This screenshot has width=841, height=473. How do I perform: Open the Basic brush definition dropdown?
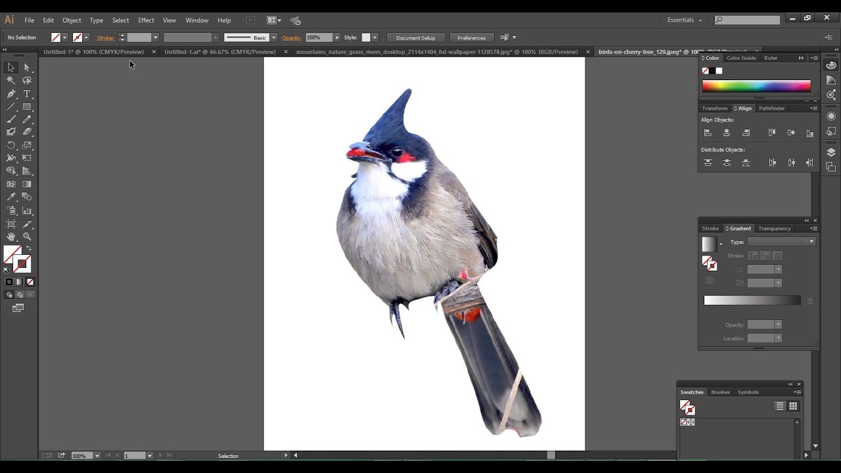pyautogui.click(x=274, y=37)
